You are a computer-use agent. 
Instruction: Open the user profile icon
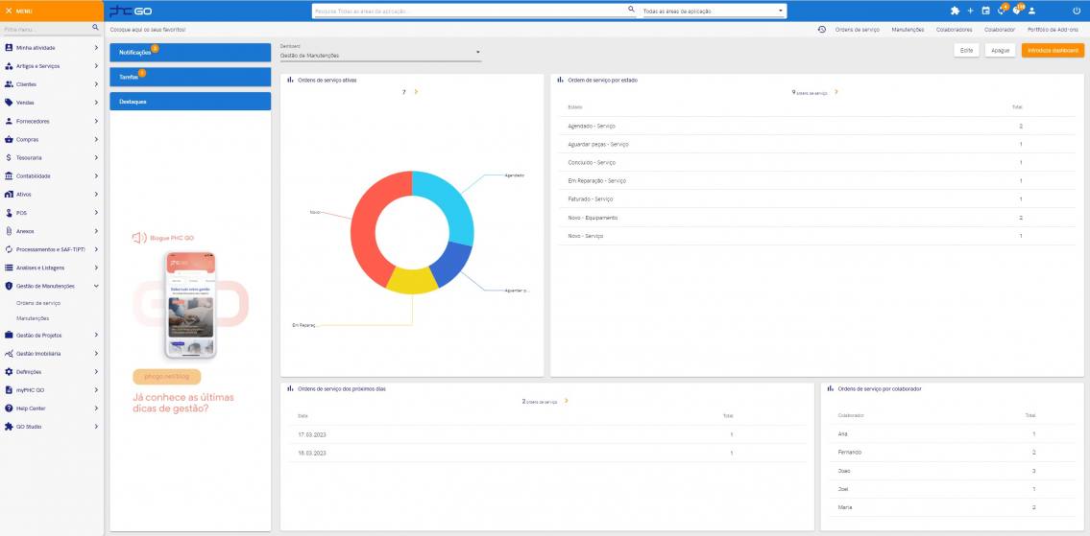pos(1031,12)
